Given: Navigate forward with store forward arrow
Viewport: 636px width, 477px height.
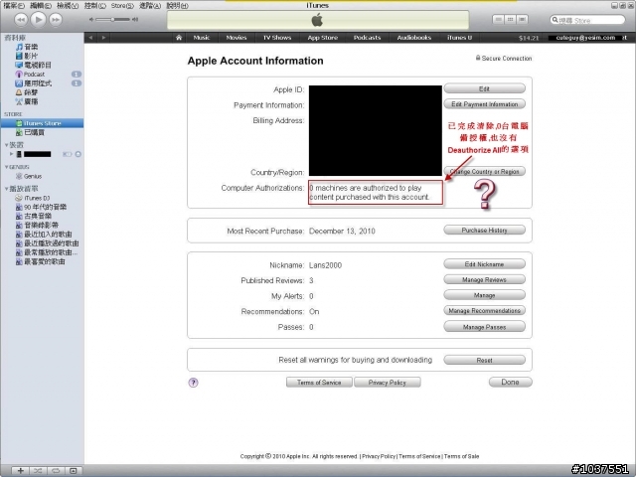Looking at the screenshot, I should pyautogui.click(x=103, y=38).
